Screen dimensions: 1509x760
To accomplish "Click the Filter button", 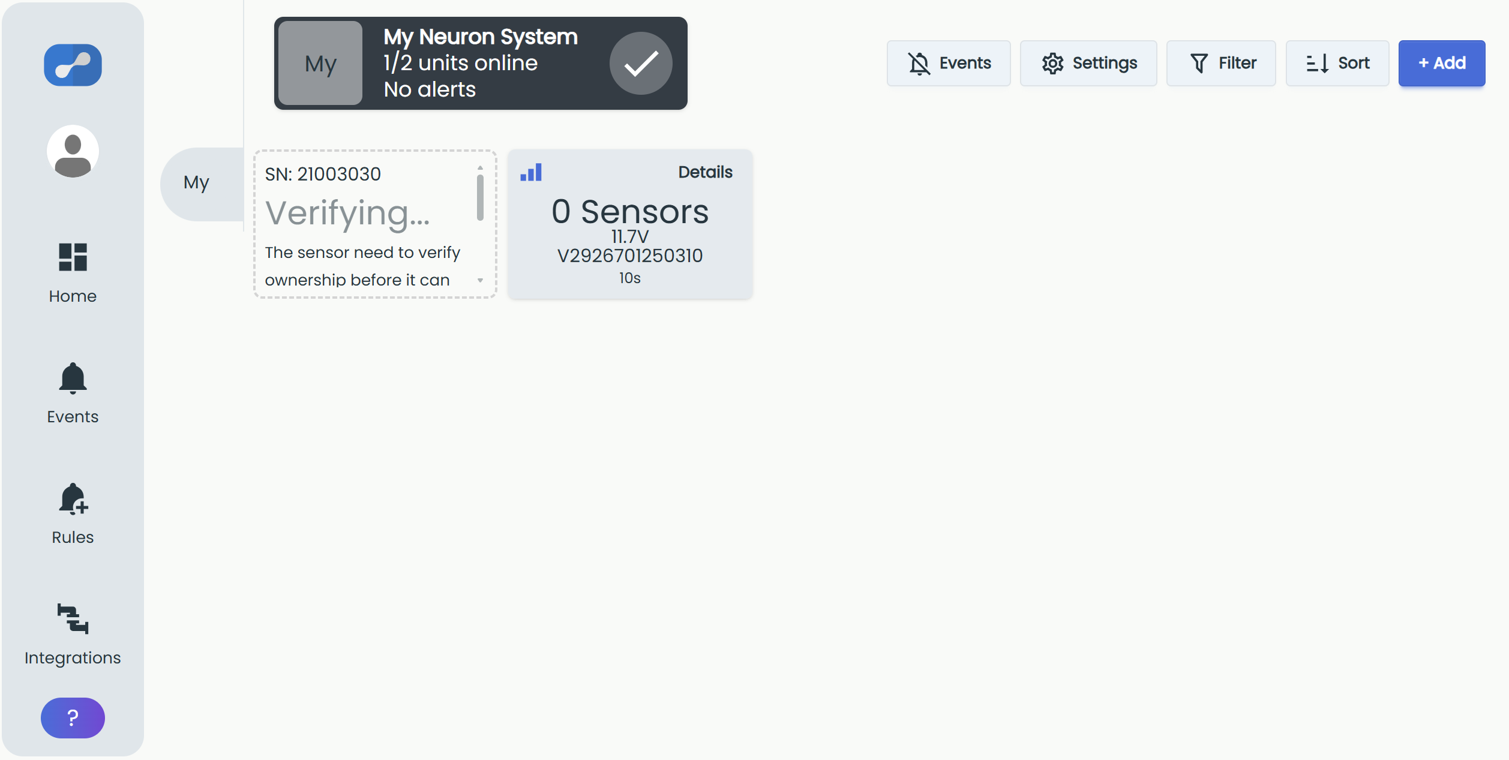I will pyautogui.click(x=1221, y=63).
